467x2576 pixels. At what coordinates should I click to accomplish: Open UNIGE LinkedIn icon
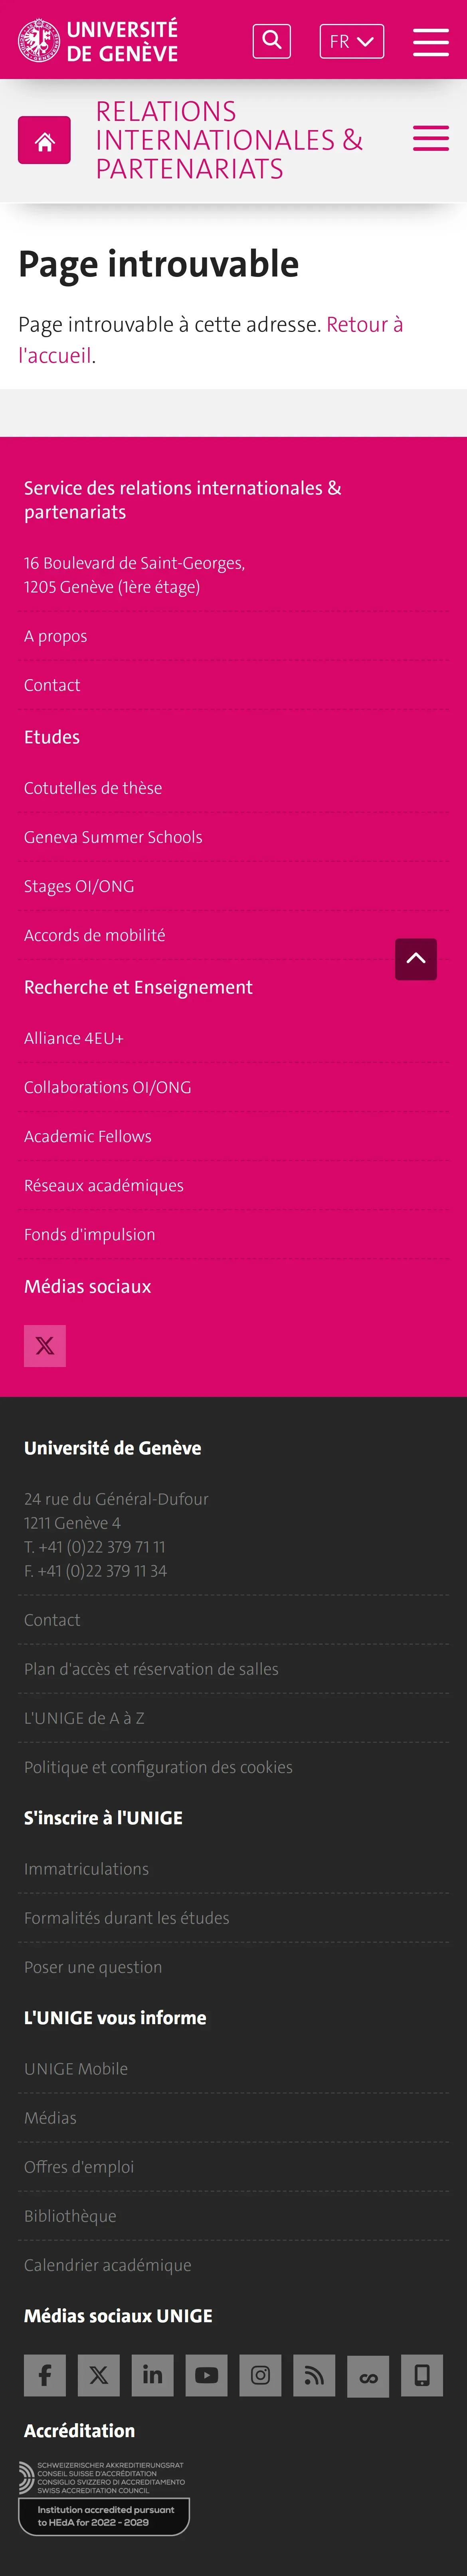tap(152, 2374)
